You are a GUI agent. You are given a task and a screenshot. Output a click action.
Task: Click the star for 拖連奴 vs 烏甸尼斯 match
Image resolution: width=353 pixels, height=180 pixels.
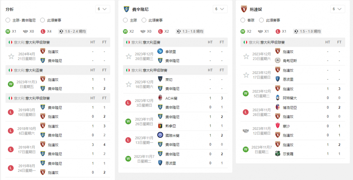click(246, 56)
